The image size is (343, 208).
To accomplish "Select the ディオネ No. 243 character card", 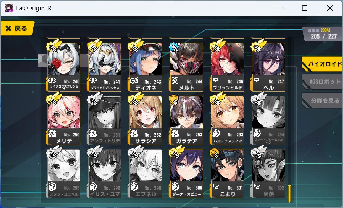I will 146,67.
